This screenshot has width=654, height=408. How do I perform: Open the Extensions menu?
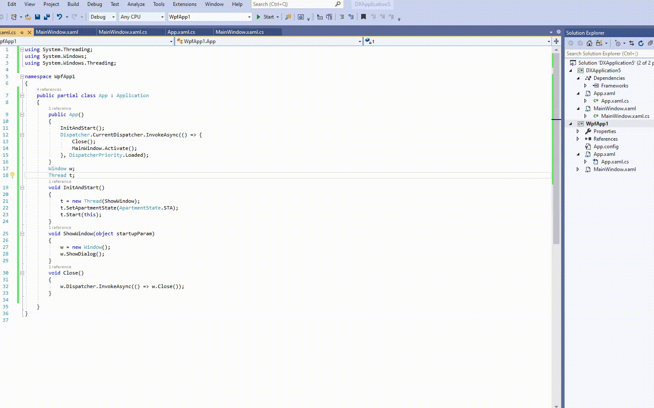click(x=185, y=4)
